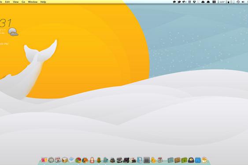Open the green folder in the dock

[x=184, y=160]
